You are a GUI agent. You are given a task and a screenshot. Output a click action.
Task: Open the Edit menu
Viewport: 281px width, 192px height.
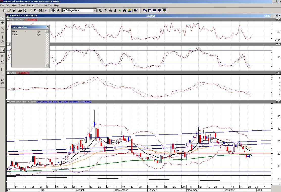(x=8, y=5)
